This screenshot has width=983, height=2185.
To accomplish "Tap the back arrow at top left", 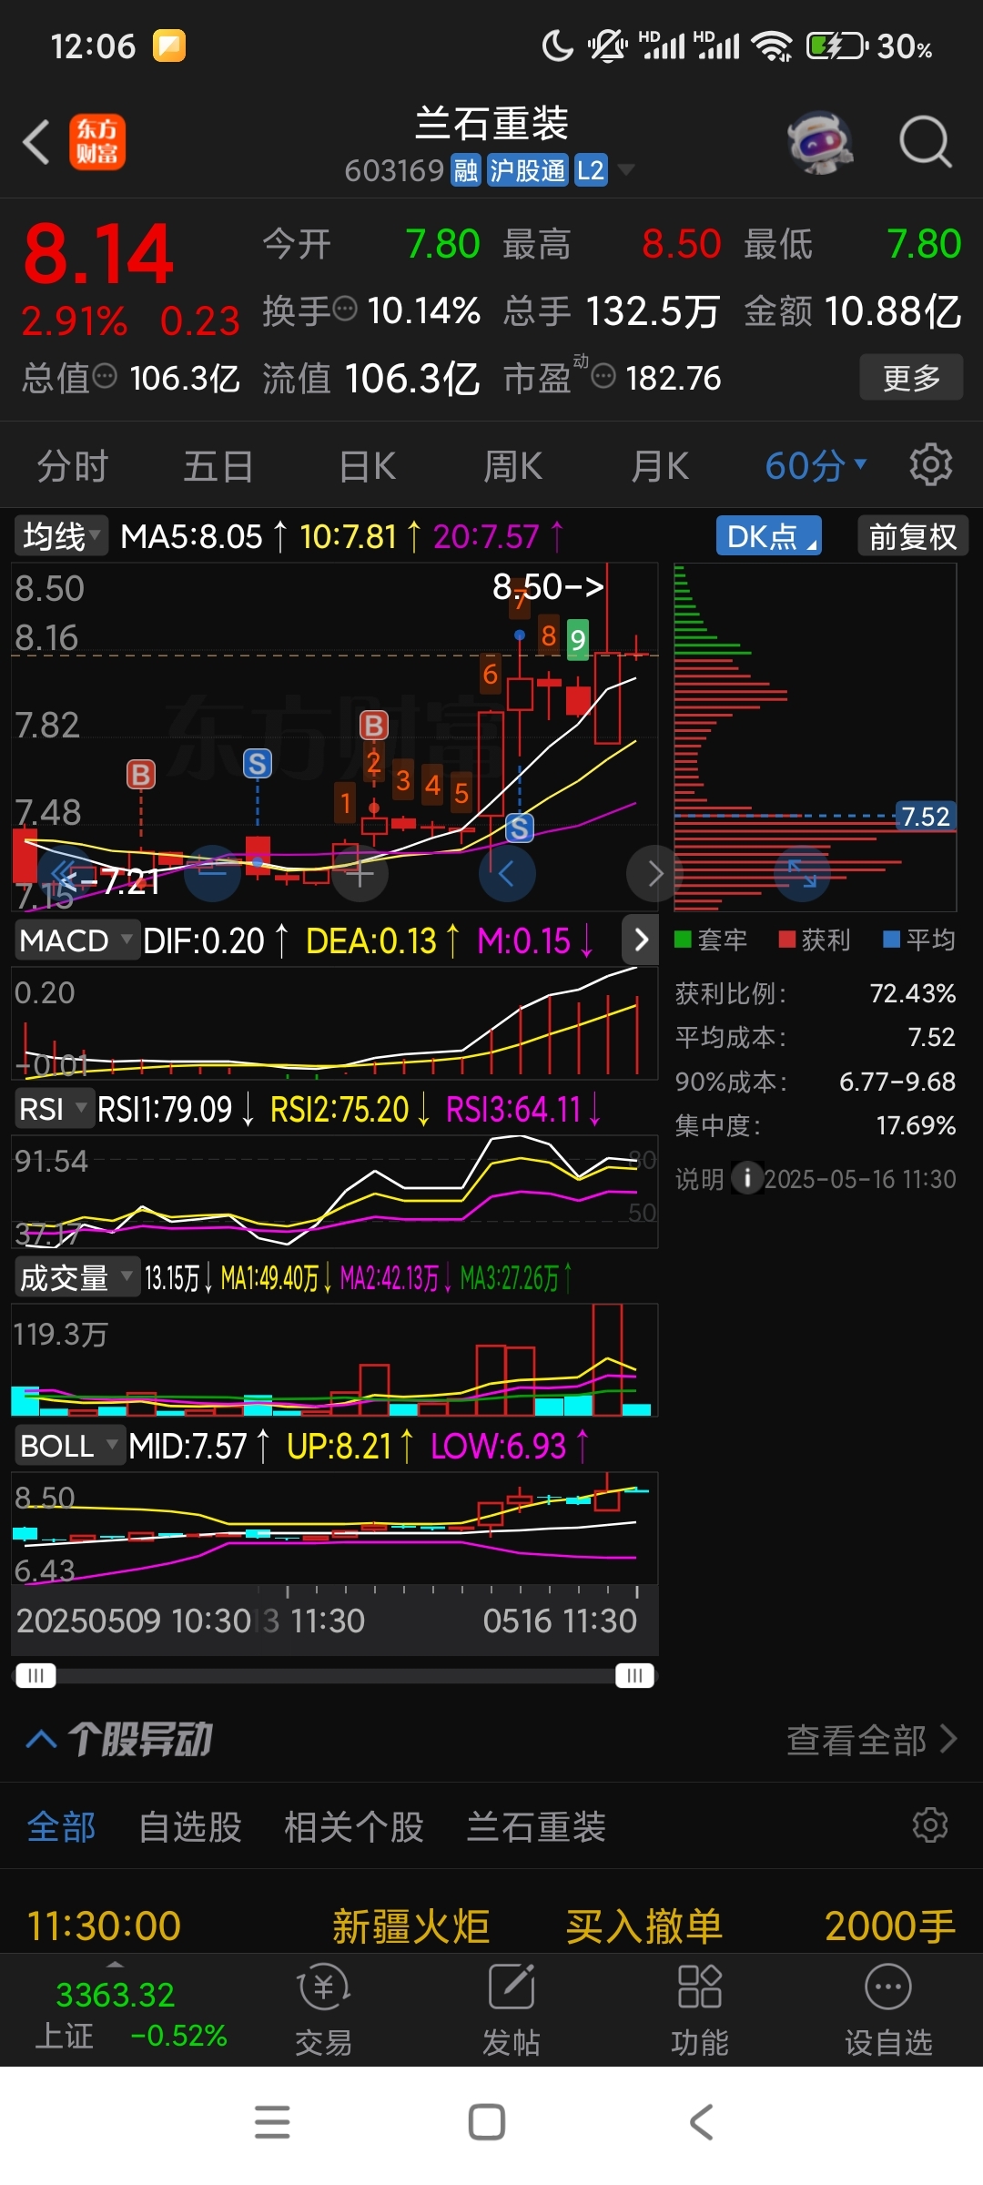I will [x=36, y=142].
